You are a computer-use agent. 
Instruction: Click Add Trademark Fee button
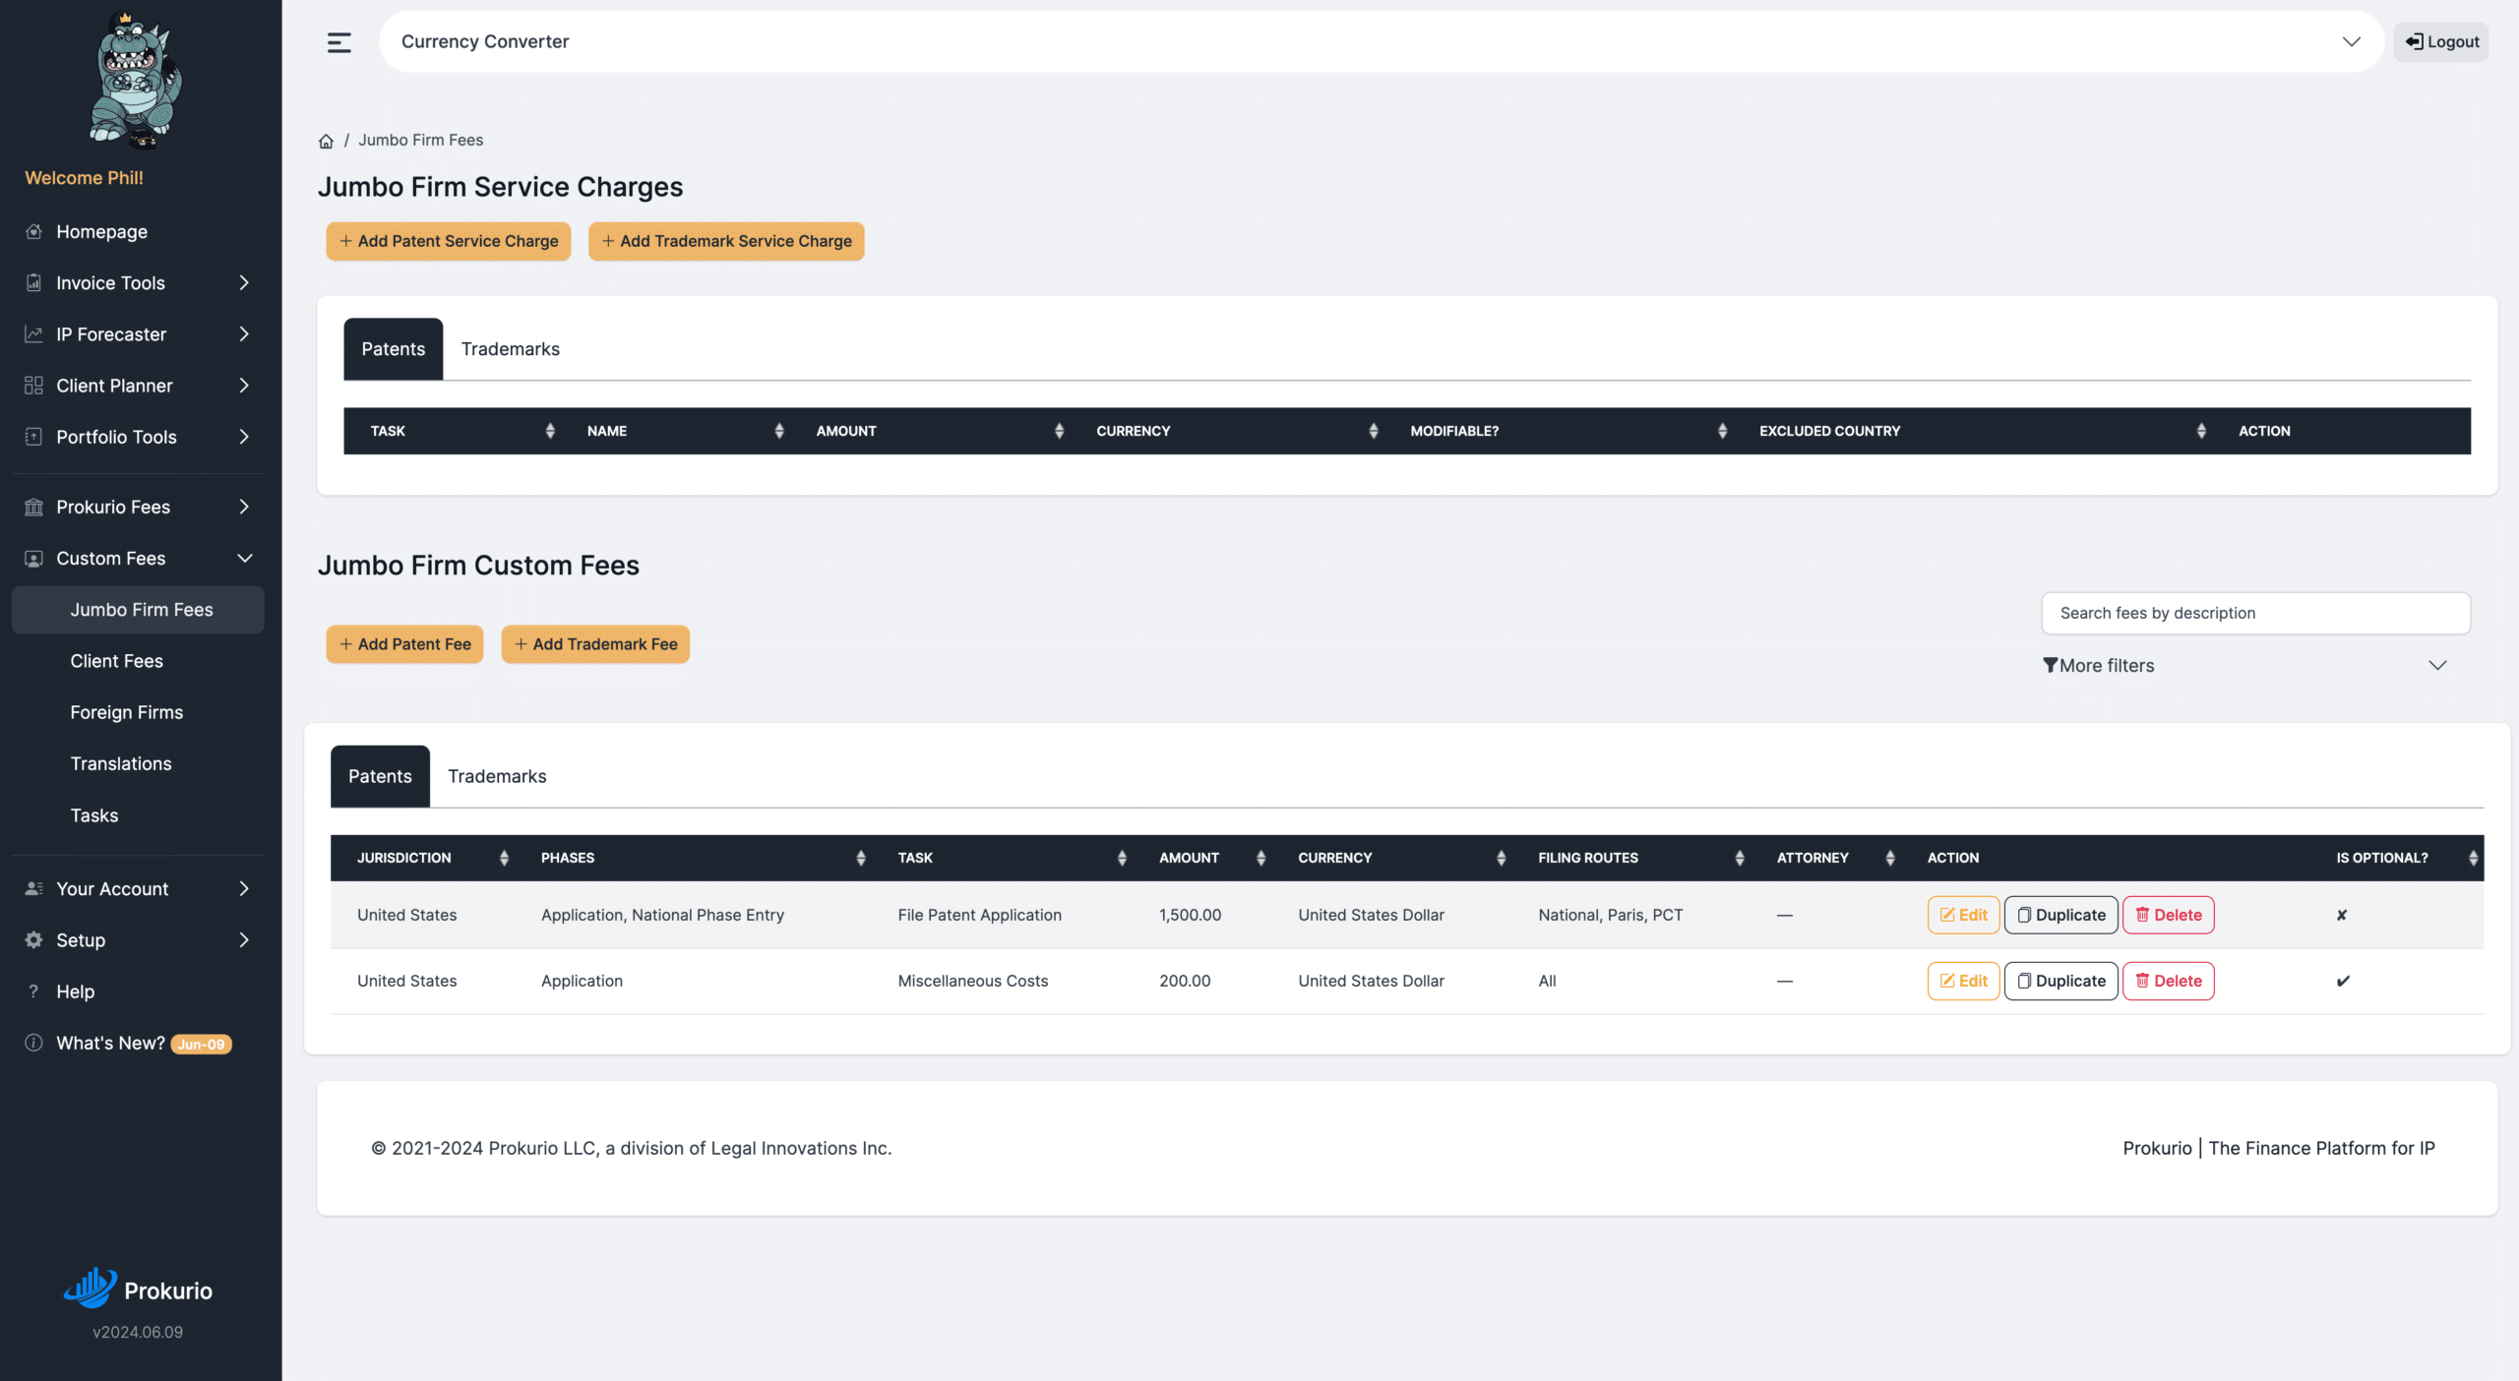click(x=595, y=644)
